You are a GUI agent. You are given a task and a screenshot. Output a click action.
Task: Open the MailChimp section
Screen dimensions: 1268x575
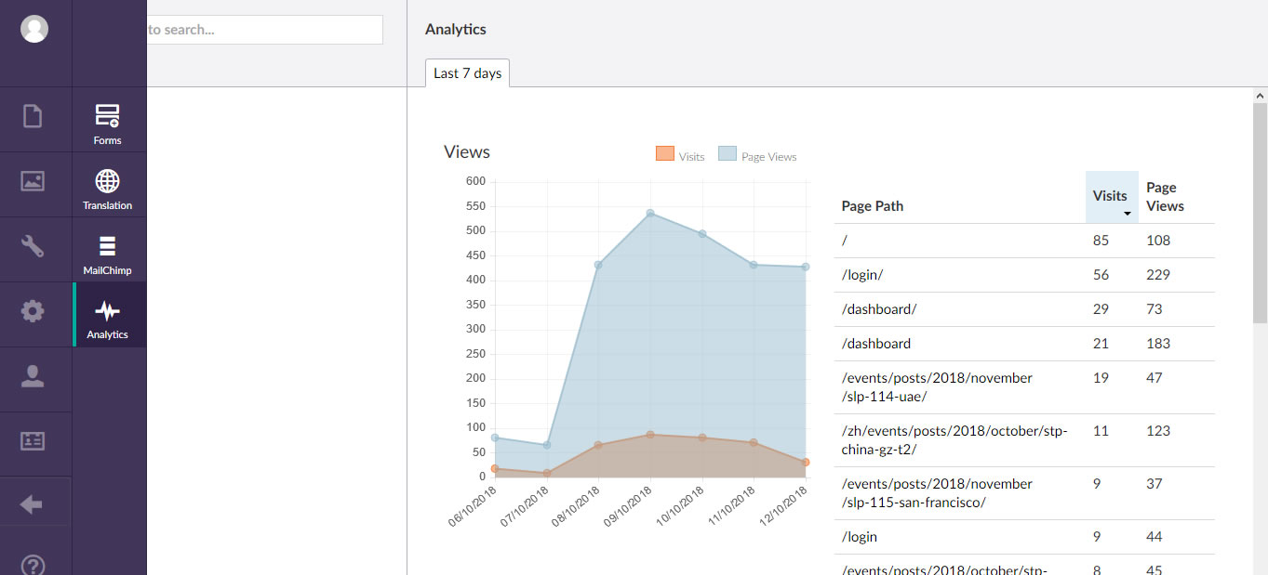pos(108,254)
